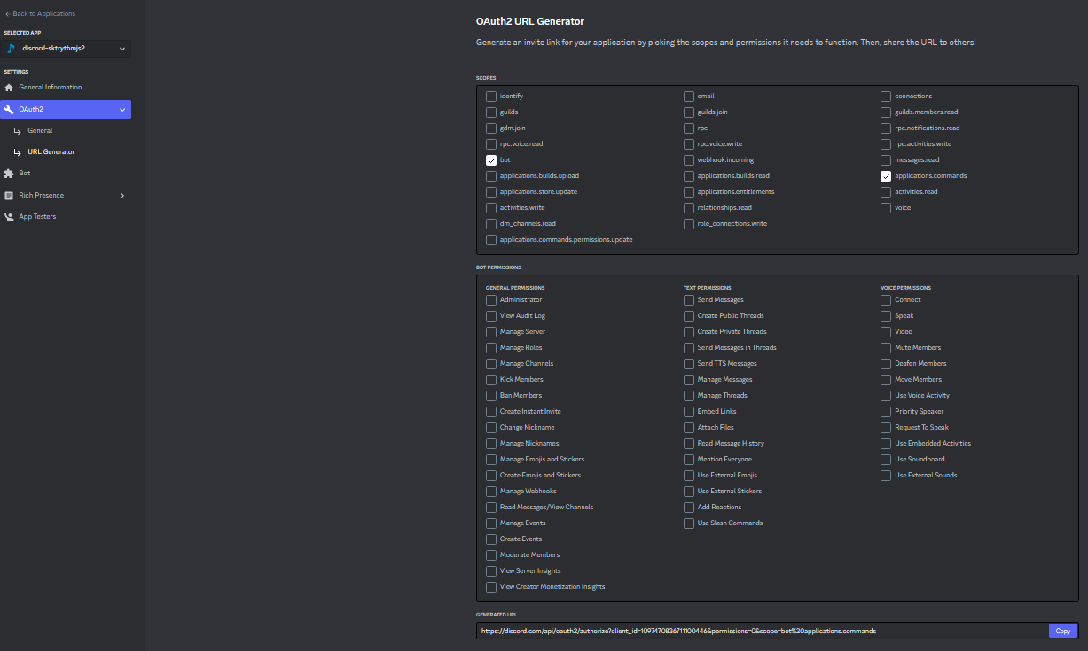The height and width of the screenshot is (651, 1088).
Task: Enable the identify scope
Action: (491, 96)
